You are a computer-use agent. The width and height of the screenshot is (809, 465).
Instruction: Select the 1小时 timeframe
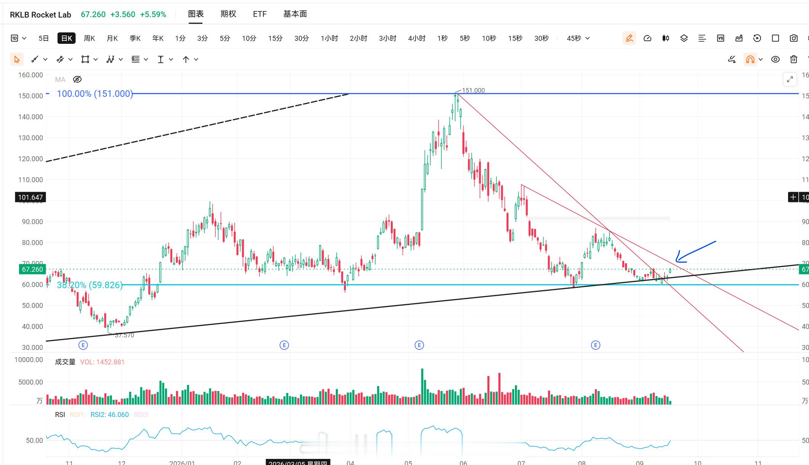coord(329,38)
